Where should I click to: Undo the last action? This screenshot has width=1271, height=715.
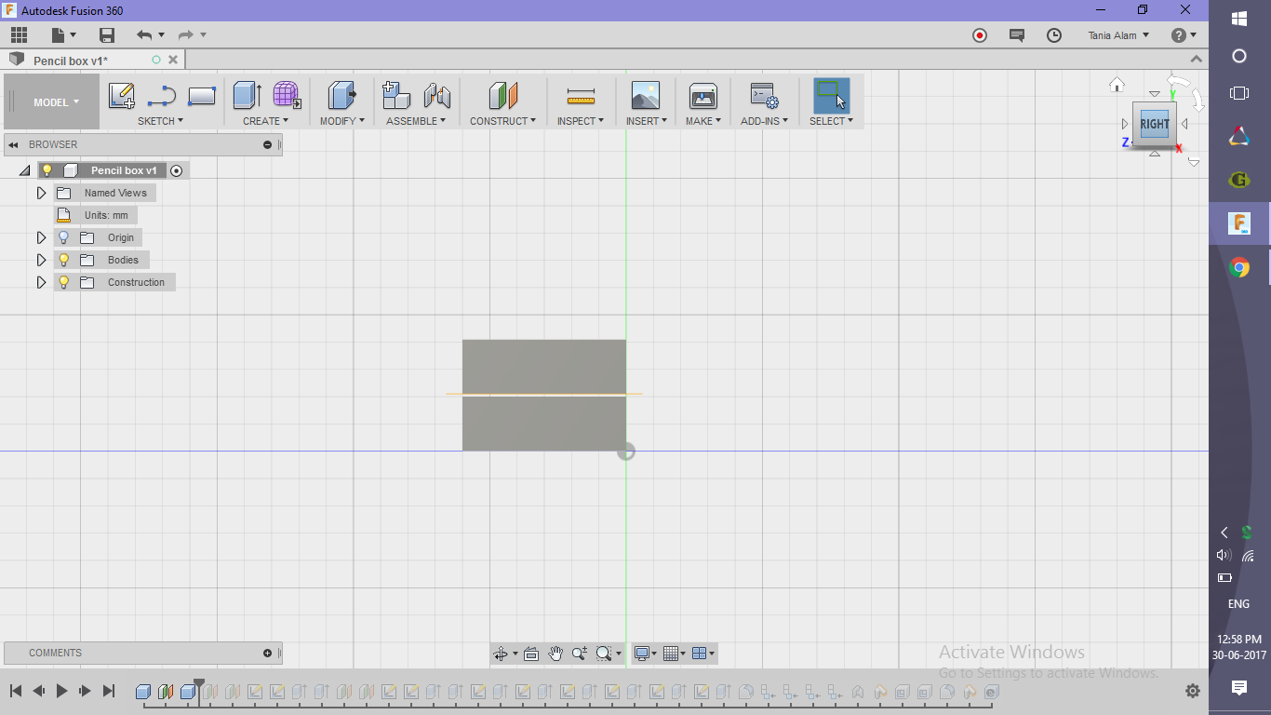pyautogui.click(x=144, y=35)
